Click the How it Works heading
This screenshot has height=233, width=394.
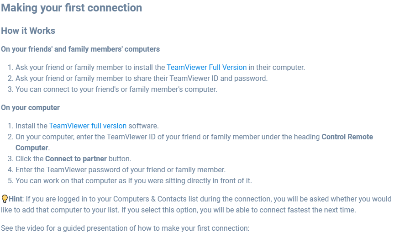coord(28,31)
